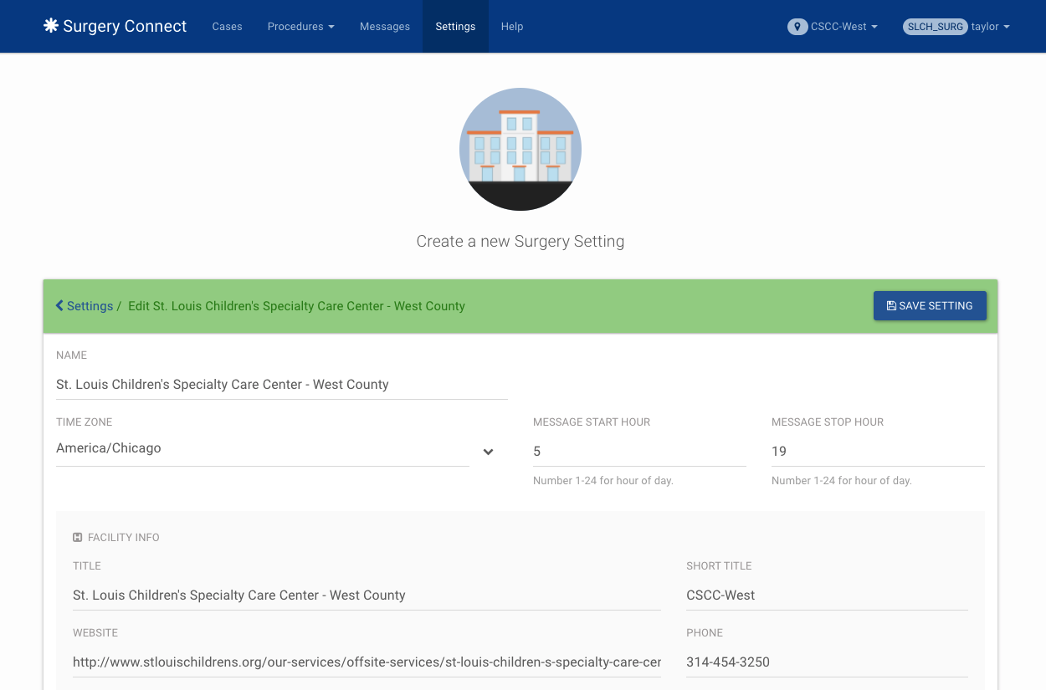Click the building illustration avatar
Screen dimensions: 1046x690
click(x=520, y=149)
